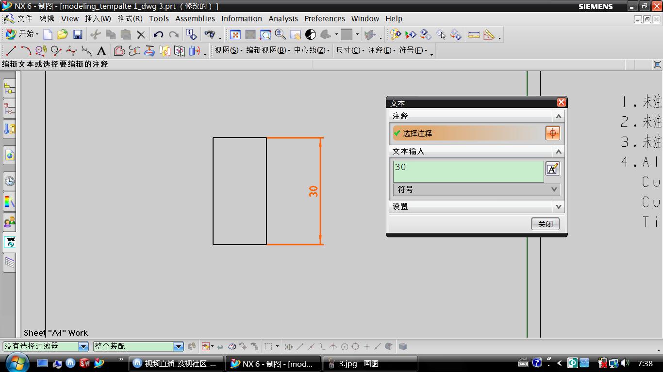663x372 pixels.
Task: Click the Cut scissors icon
Action: pyautogui.click(x=96, y=34)
